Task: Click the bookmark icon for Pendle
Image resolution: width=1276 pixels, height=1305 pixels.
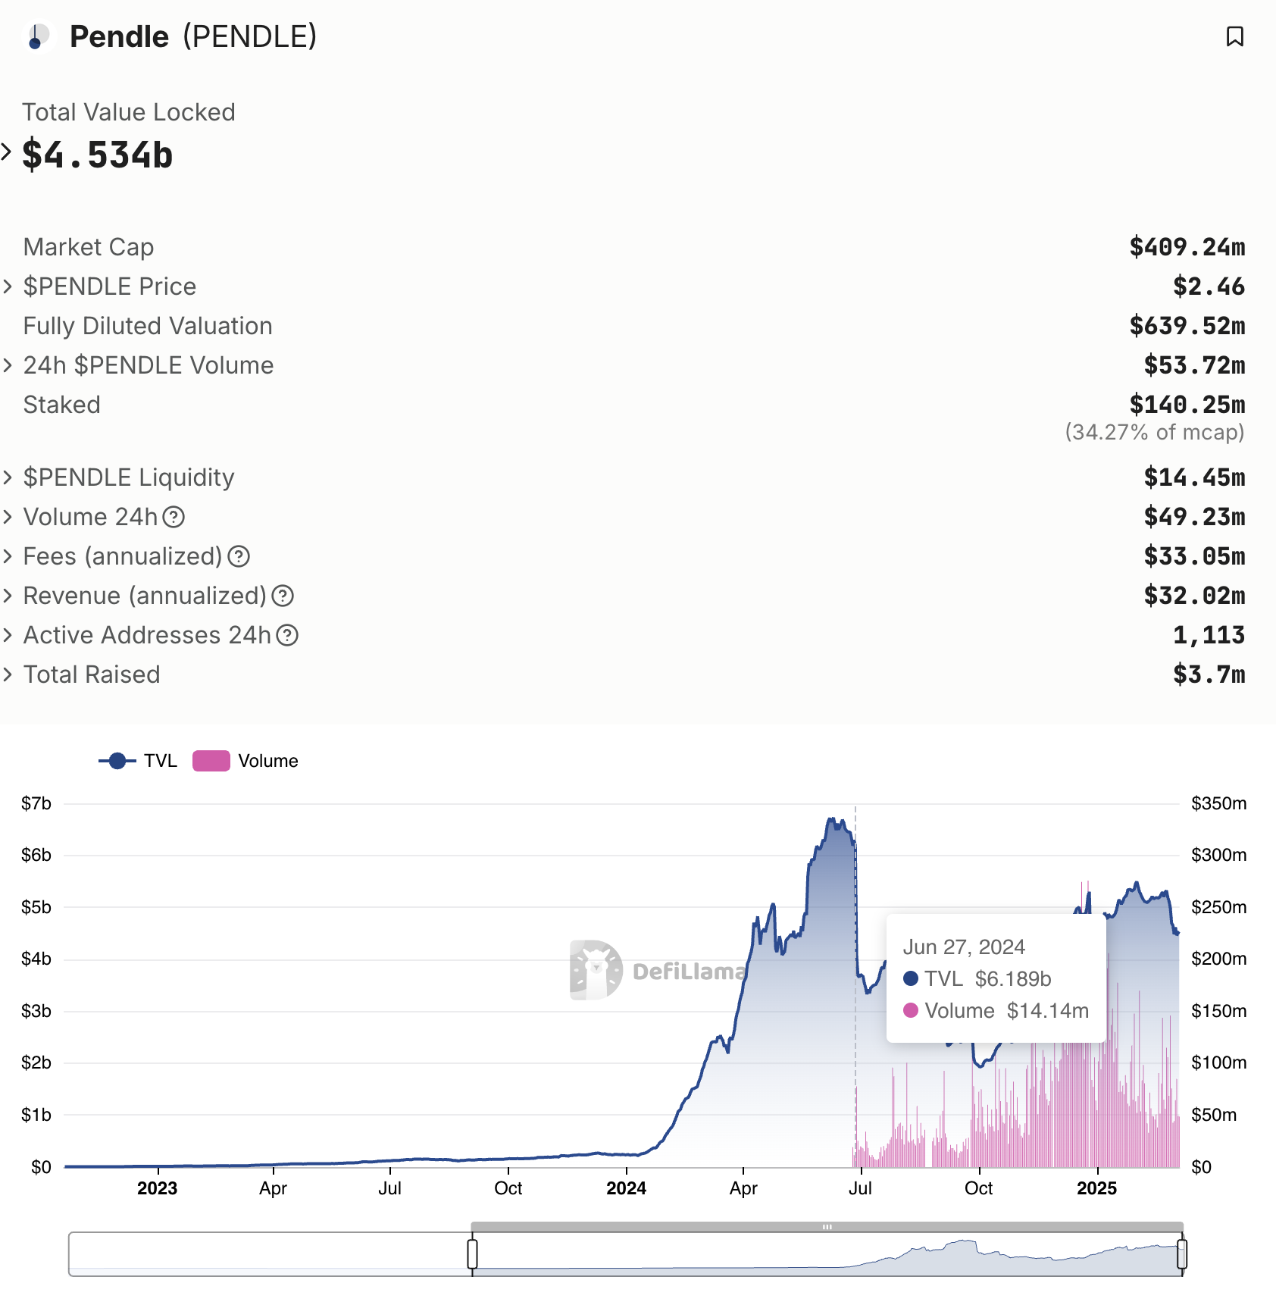Action: click(x=1234, y=36)
